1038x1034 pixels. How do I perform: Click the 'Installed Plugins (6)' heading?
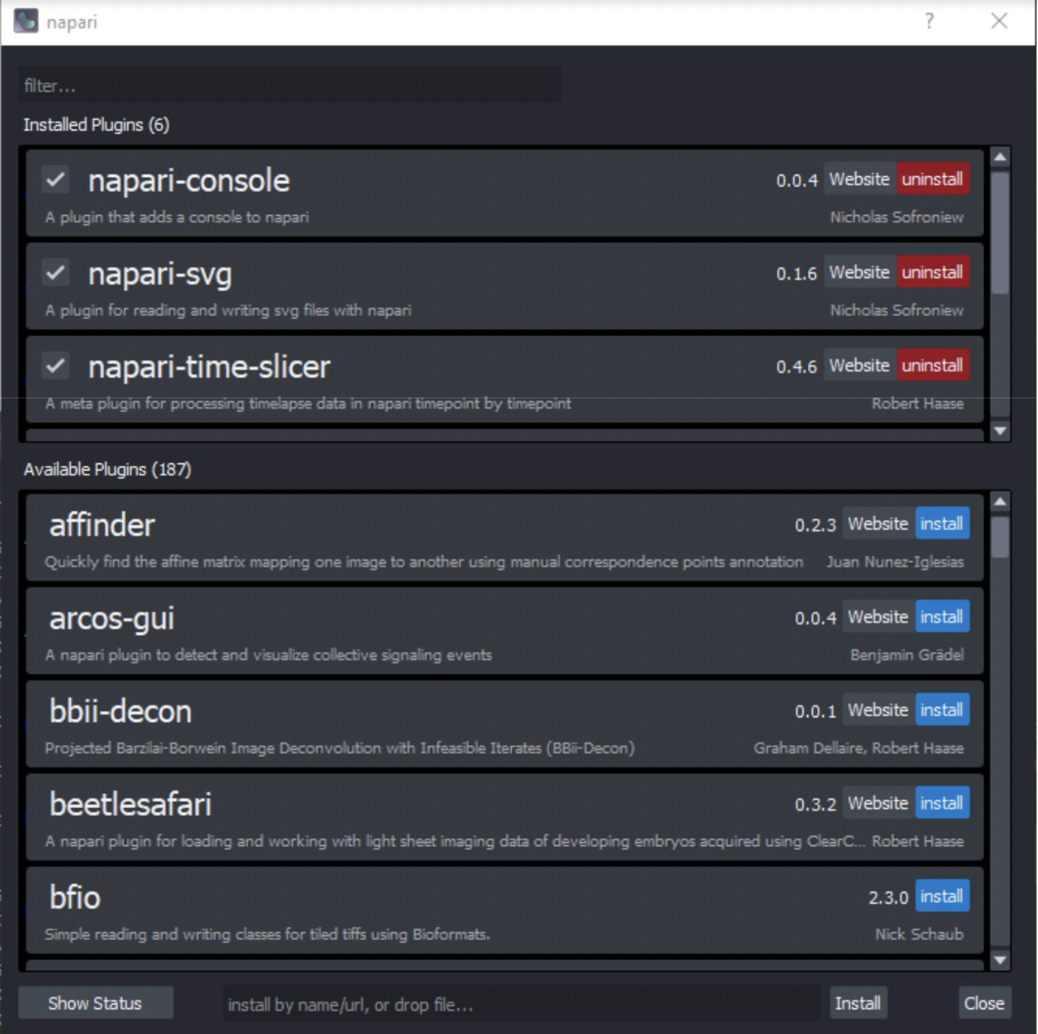coord(96,125)
